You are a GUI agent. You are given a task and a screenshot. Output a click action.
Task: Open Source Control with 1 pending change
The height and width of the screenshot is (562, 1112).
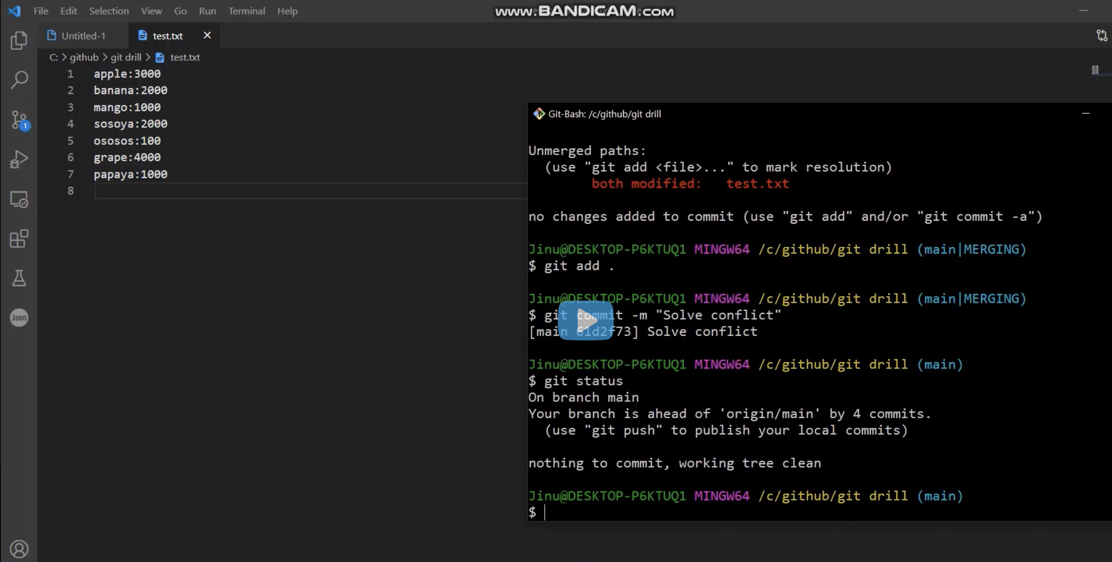click(19, 120)
